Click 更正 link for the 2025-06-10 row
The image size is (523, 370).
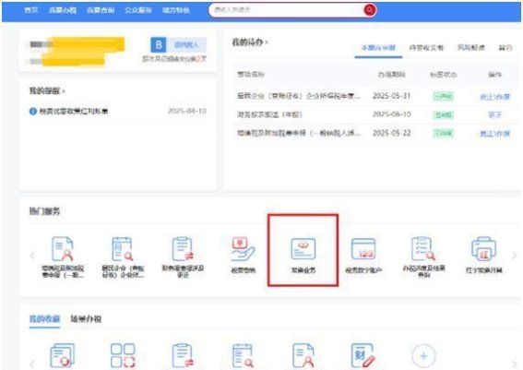(494, 114)
